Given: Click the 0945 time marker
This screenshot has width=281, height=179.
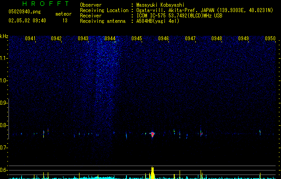Looking at the screenshot, I should pyautogui.click(x=137, y=38).
